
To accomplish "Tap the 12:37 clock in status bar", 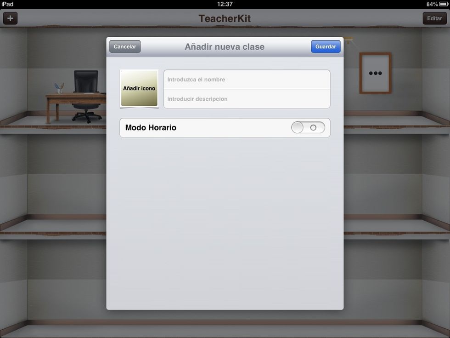I will pos(225,4).
